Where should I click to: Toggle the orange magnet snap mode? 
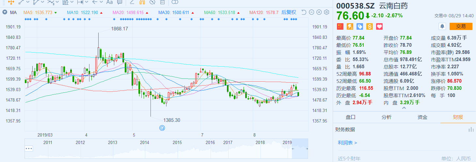click(142, 2)
